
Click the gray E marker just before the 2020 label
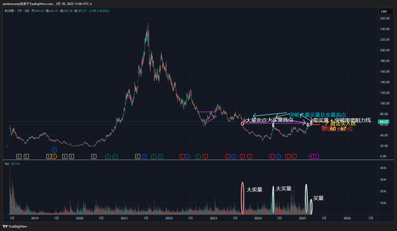(x=71, y=156)
